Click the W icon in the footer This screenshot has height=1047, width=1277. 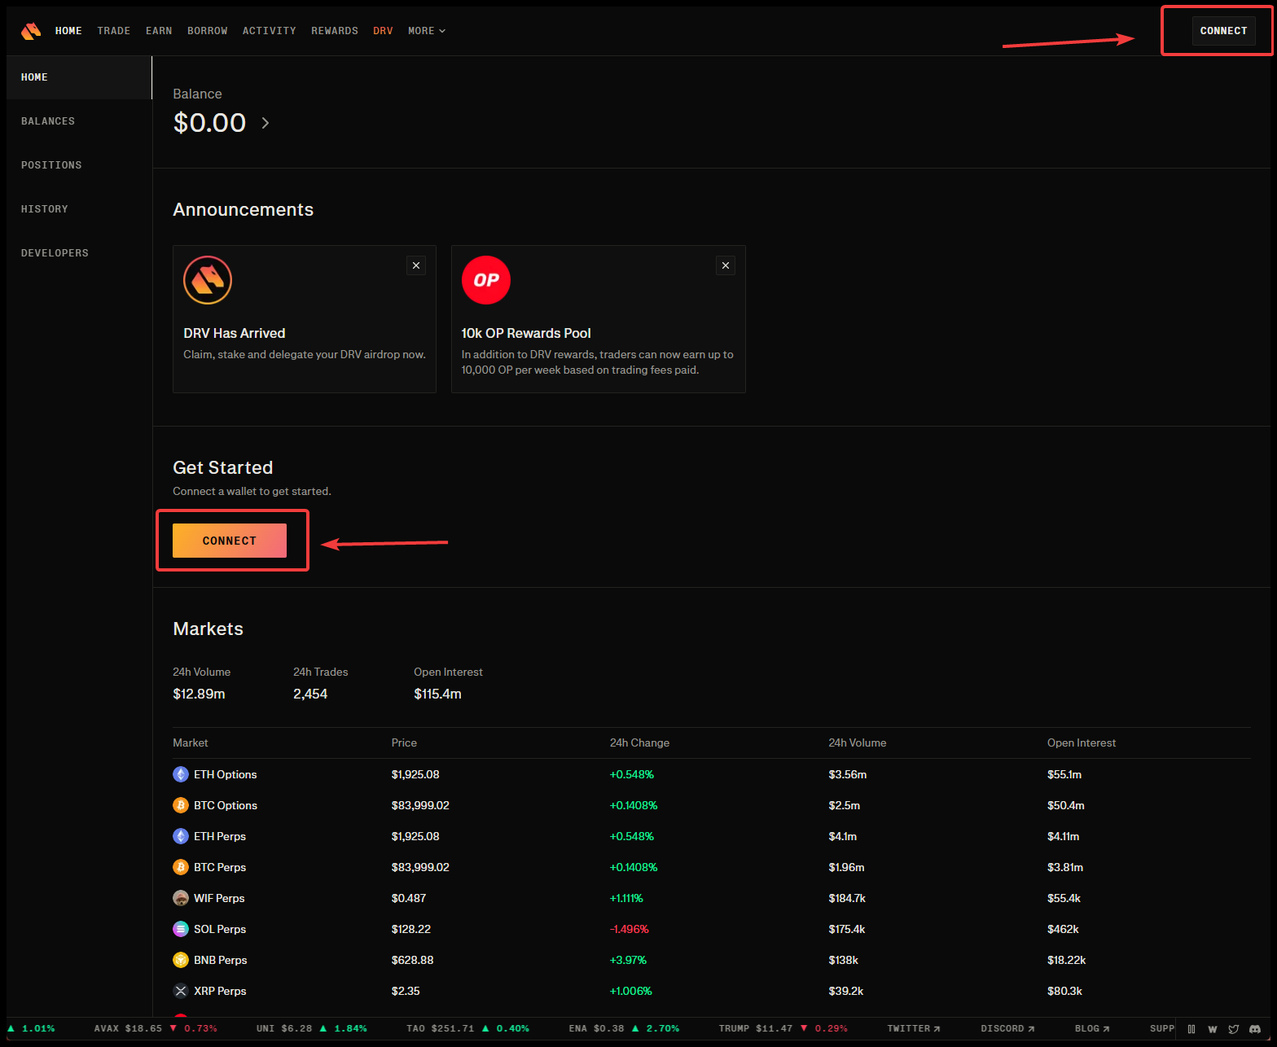pos(1213,1029)
